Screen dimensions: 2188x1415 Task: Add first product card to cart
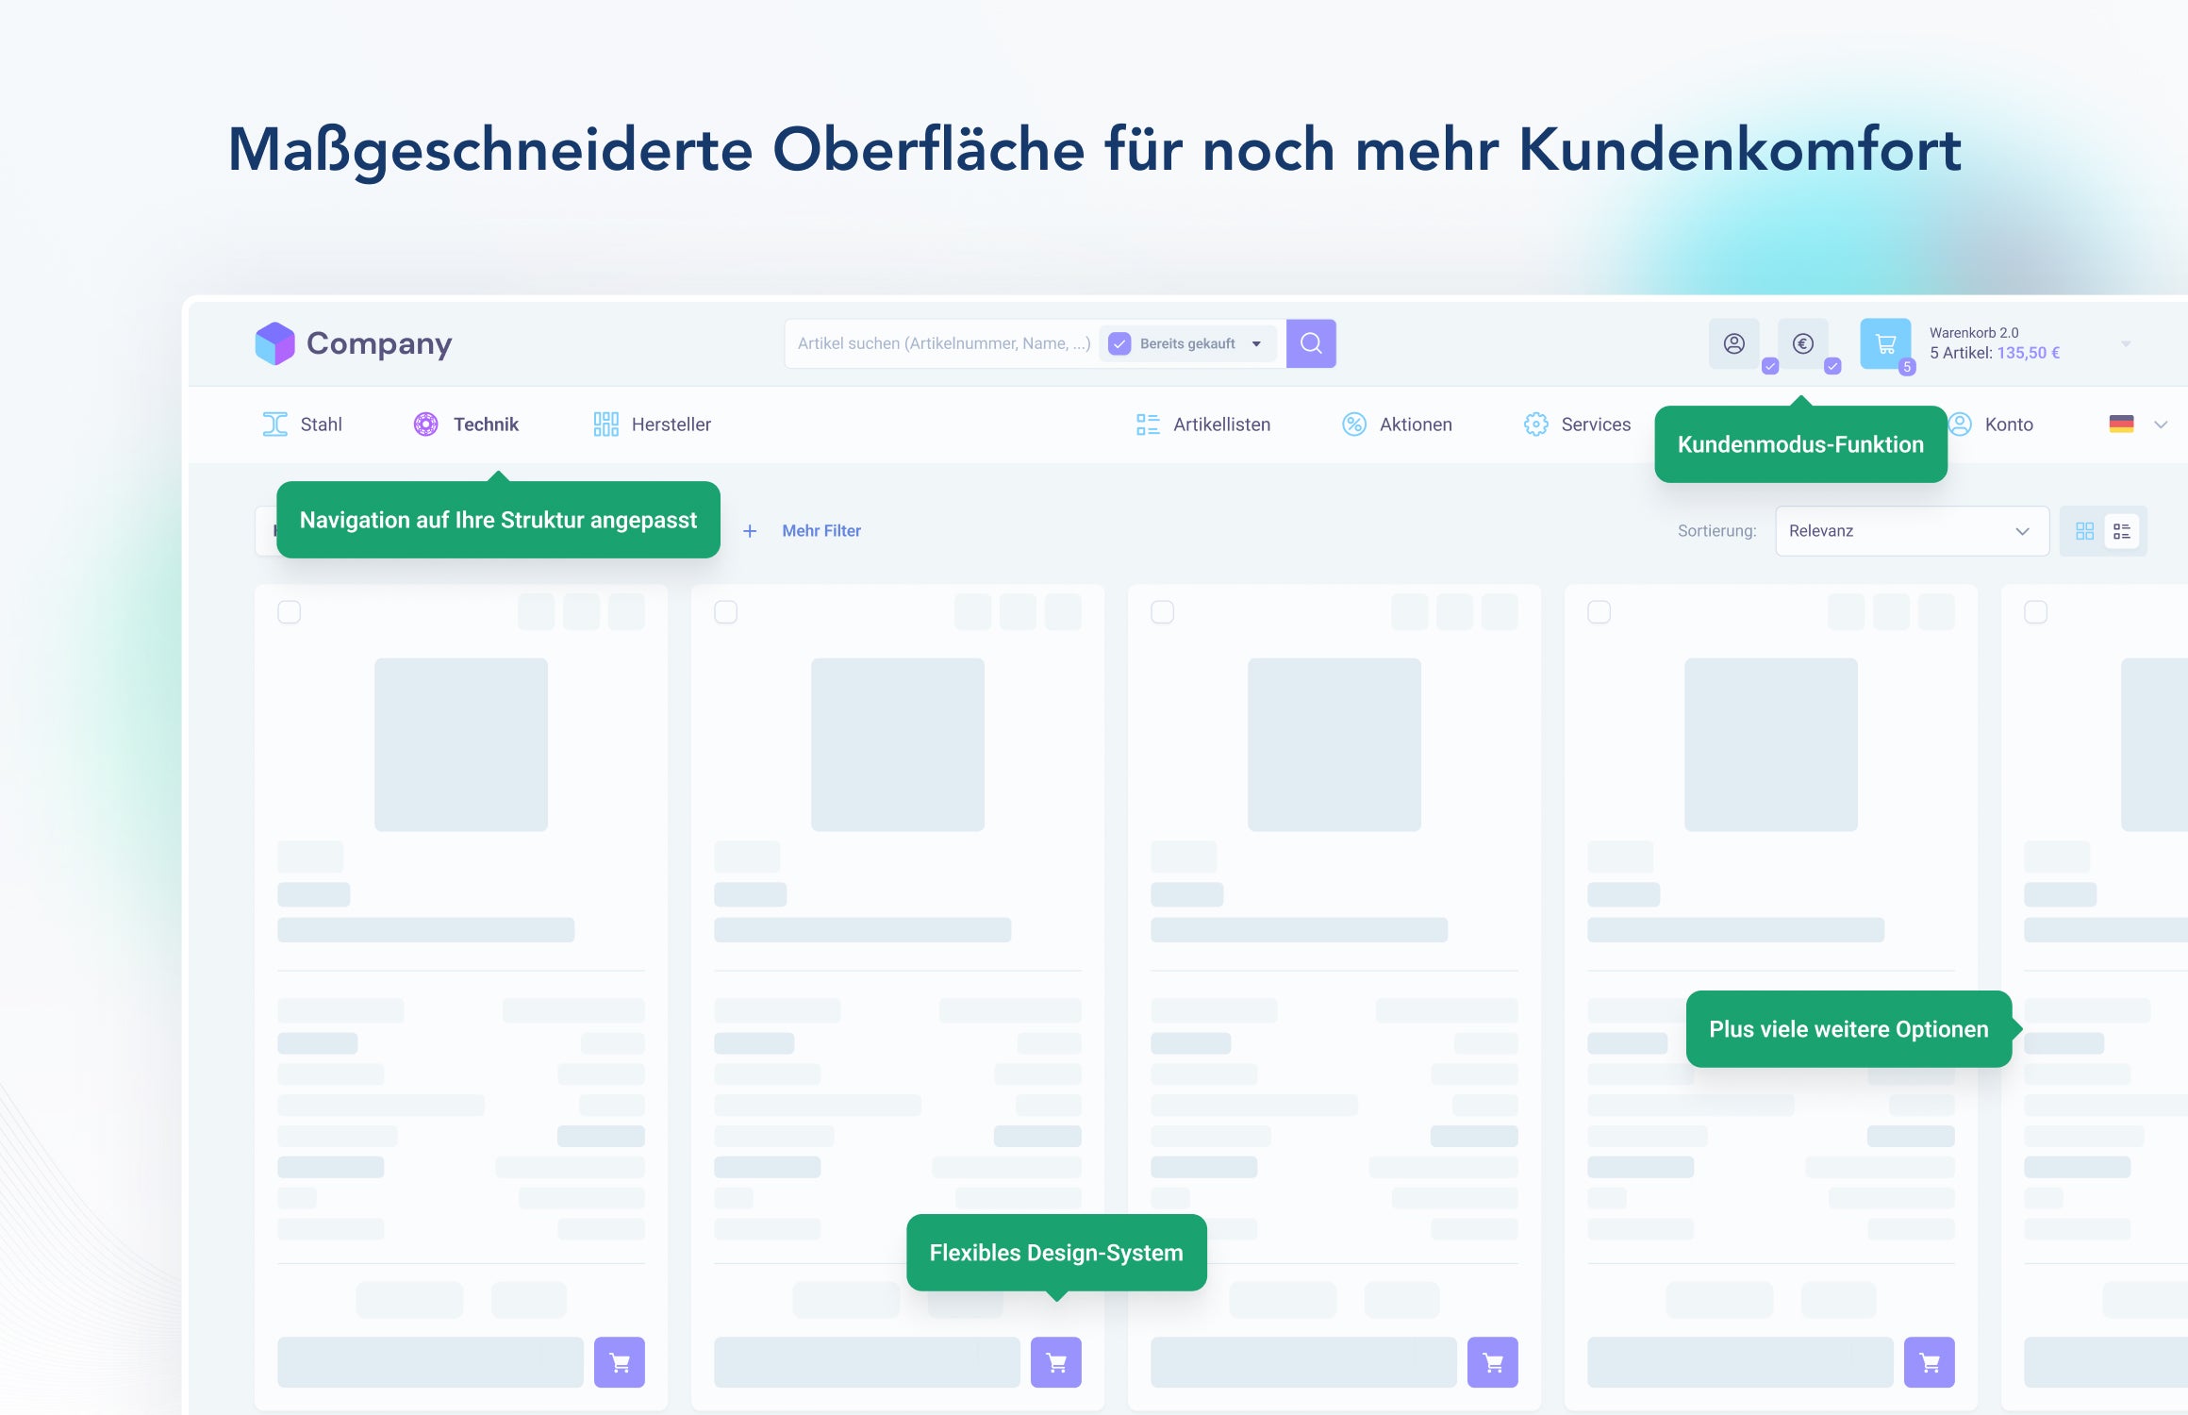point(619,1361)
